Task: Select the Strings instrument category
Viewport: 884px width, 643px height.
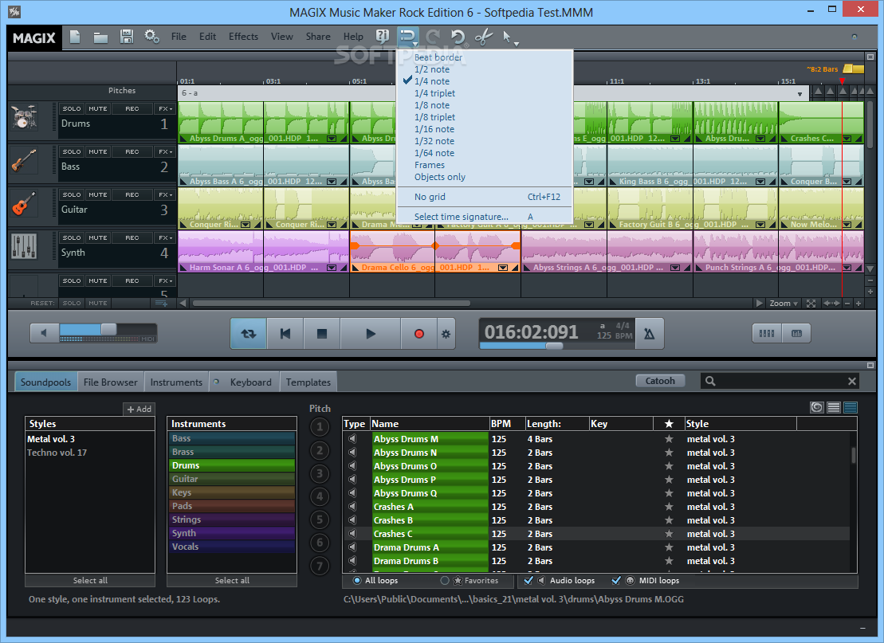Action: tap(232, 519)
